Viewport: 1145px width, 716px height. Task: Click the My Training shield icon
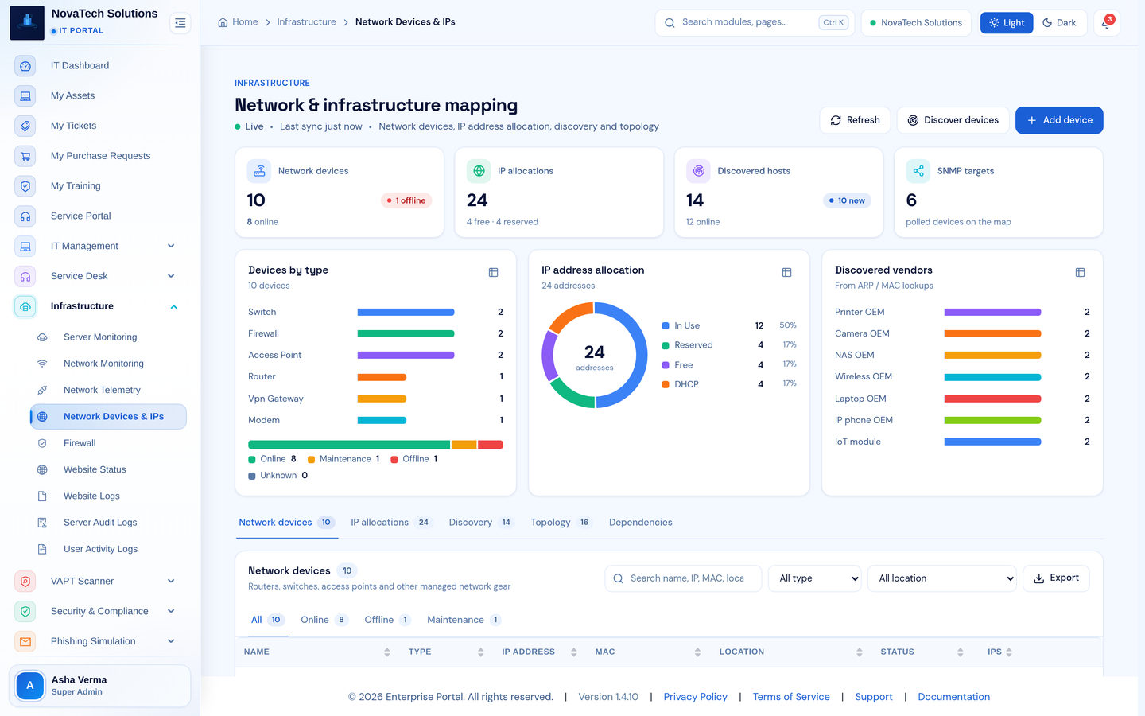pos(25,186)
